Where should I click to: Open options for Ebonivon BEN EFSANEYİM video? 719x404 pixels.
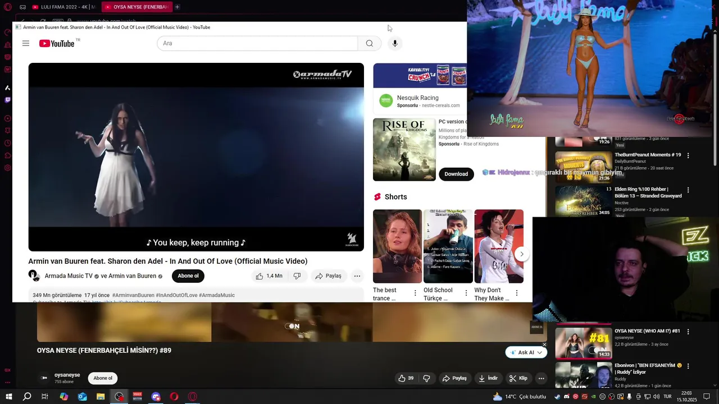click(688, 366)
